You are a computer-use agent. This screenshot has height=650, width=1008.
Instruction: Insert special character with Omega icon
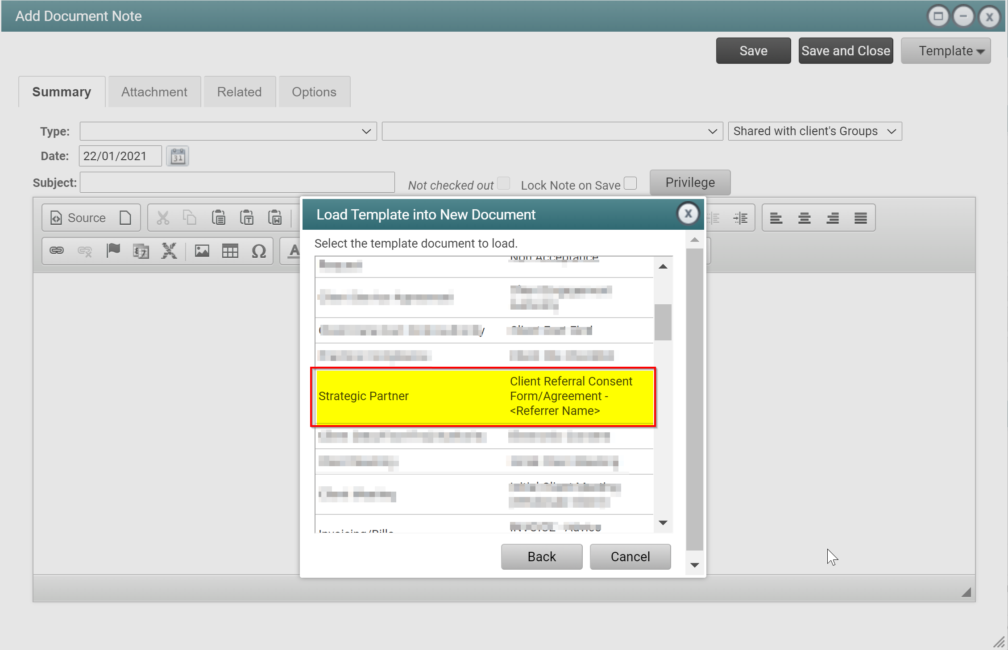[x=259, y=251]
